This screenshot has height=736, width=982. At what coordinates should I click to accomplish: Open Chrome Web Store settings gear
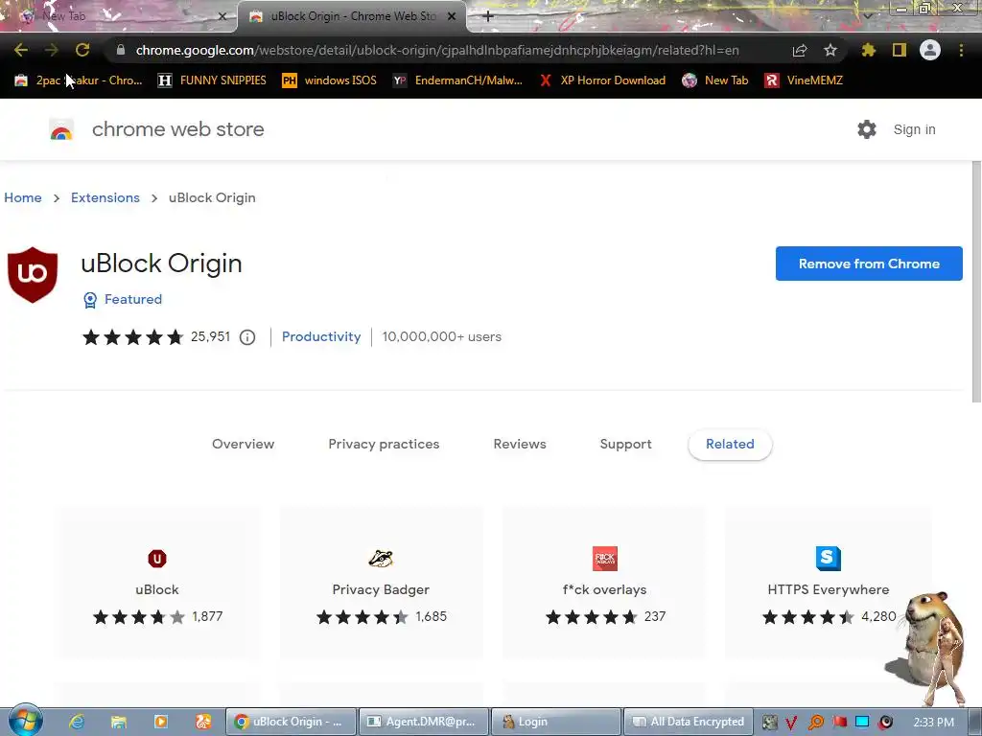pyautogui.click(x=867, y=129)
